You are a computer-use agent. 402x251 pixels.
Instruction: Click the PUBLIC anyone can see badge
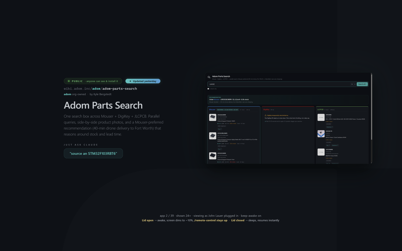click(93, 81)
